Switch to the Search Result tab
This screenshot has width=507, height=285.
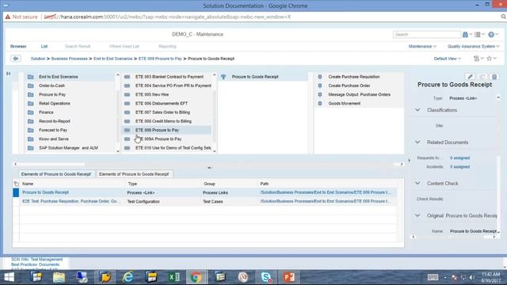point(78,46)
